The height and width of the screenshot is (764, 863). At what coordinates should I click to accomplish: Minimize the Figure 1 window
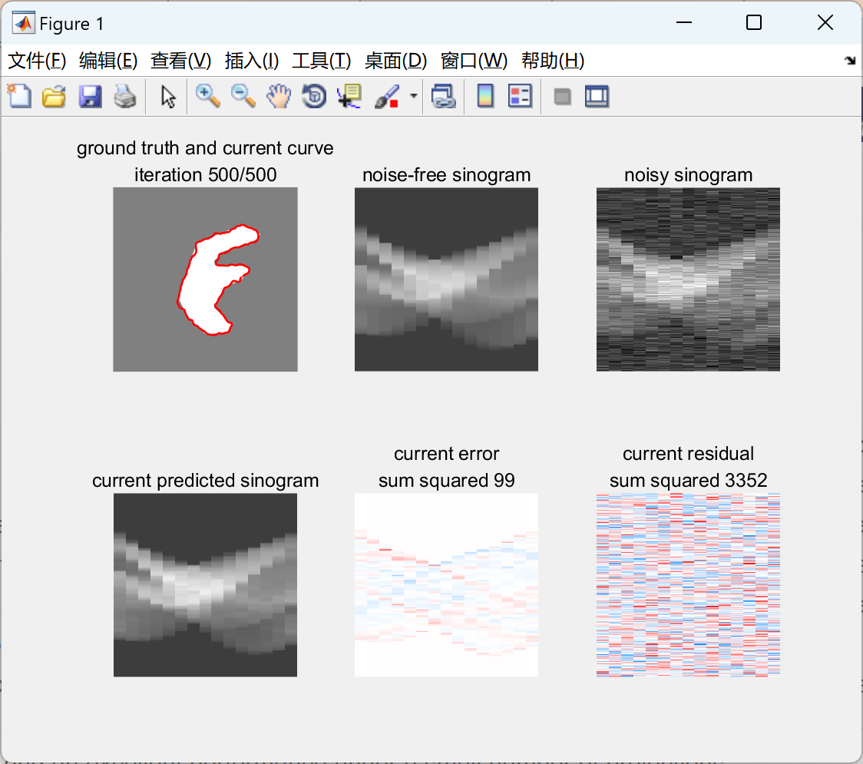tap(683, 22)
